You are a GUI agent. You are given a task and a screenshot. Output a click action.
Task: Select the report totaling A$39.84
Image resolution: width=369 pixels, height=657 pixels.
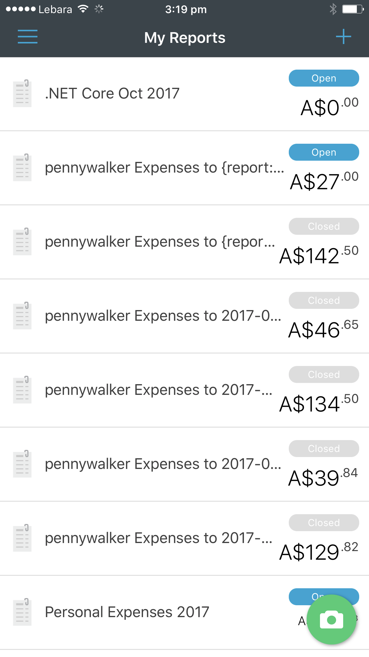163,464
